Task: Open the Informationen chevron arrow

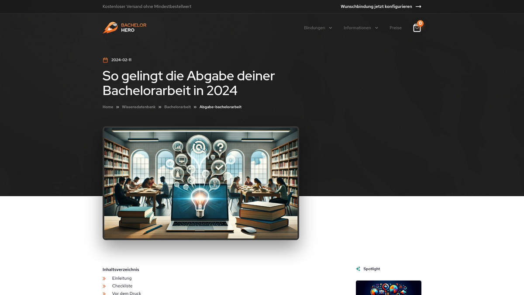Action: tap(376, 28)
